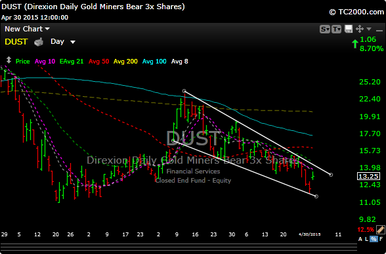Click the 11.05 price scale label
Image resolution: width=386 pixels, height=254 pixels.
pos(370,202)
